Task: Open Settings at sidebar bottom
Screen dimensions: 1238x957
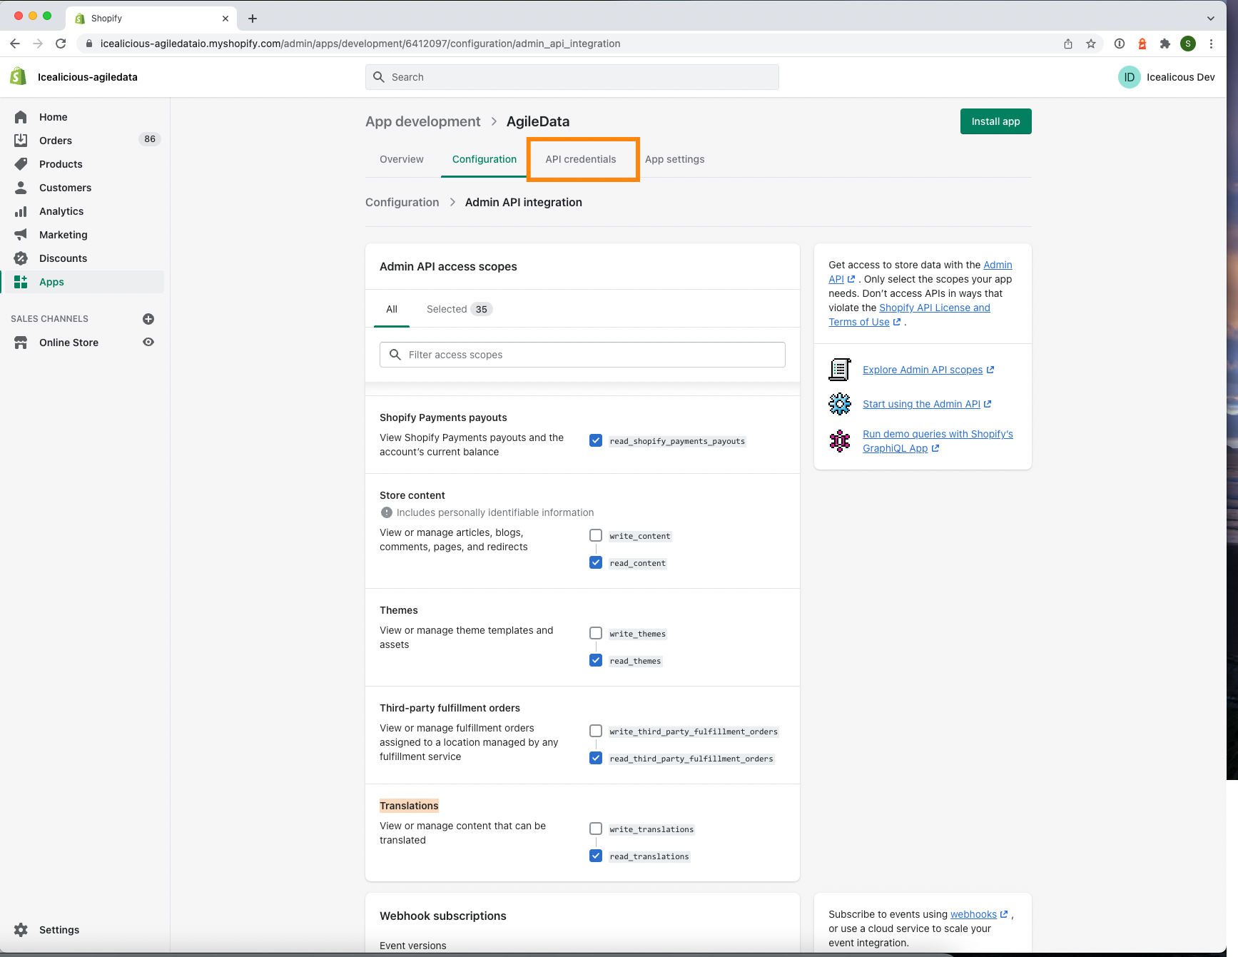Action: pyautogui.click(x=59, y=930)
